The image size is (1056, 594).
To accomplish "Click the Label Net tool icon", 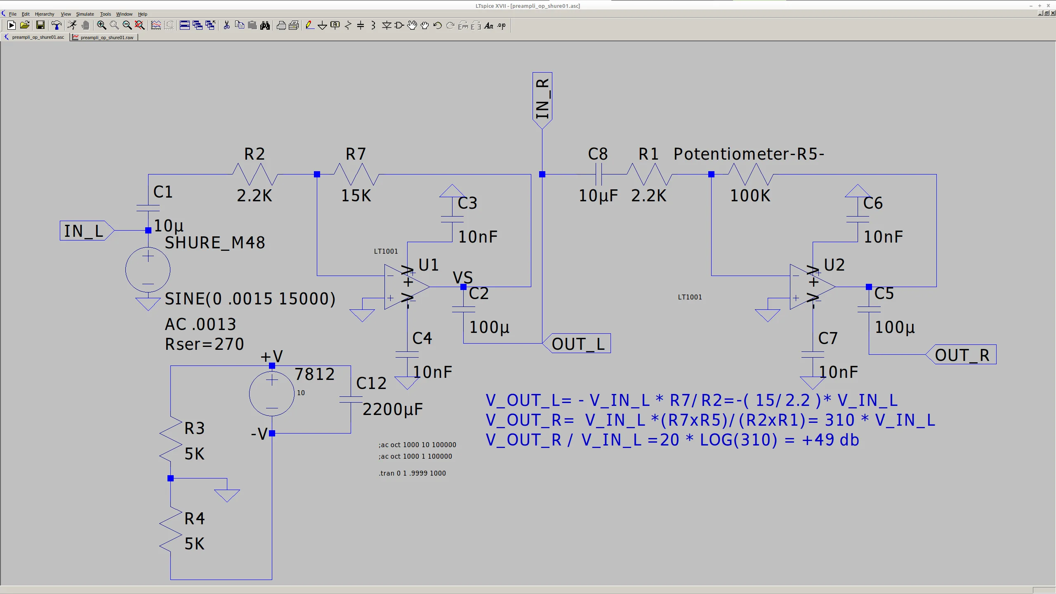I will (x=335, y=26).
